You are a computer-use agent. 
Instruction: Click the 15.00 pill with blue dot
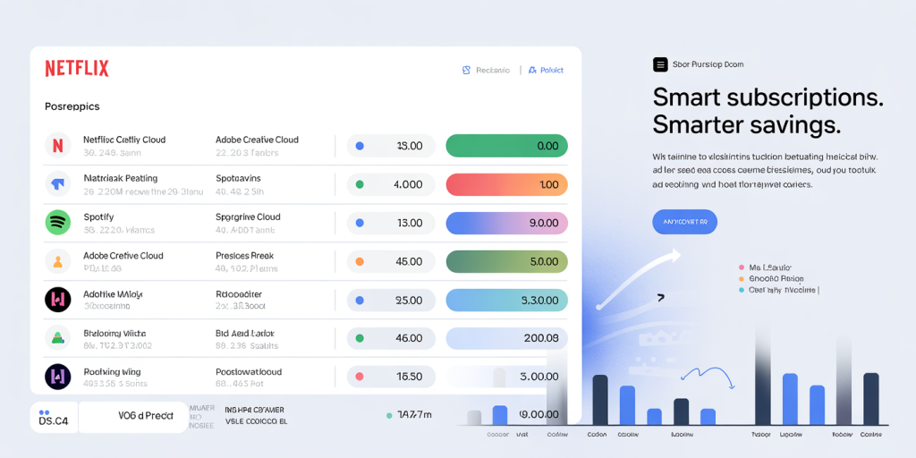click(391, 146)
